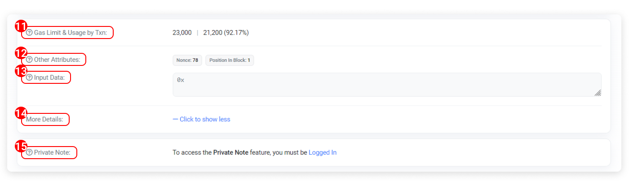Click the question mark icon next to Private Note
629x186 pixels.
tap(29, 152)
